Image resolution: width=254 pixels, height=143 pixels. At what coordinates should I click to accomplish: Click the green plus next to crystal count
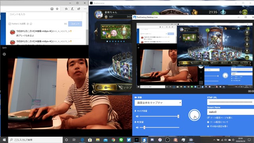click(245, 12)
